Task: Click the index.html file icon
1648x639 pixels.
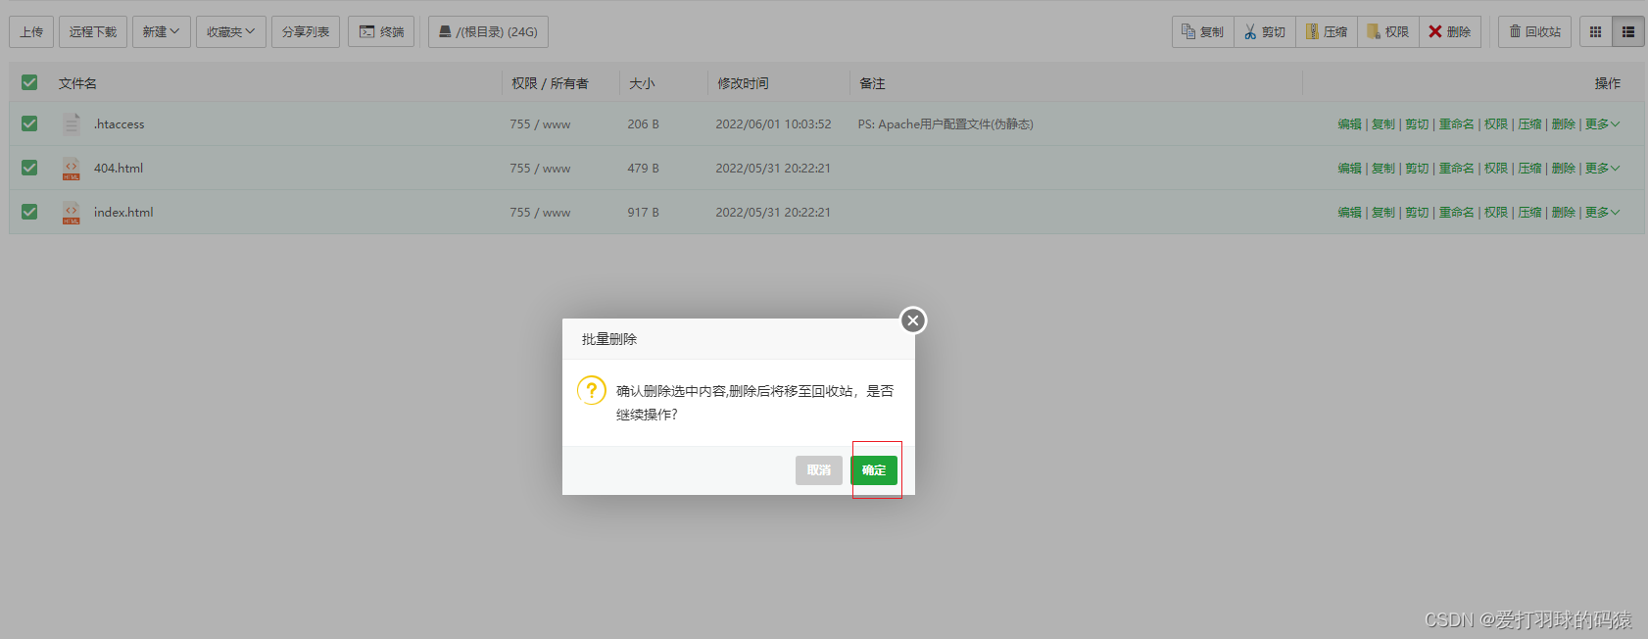Action: [x=72, y=212]
